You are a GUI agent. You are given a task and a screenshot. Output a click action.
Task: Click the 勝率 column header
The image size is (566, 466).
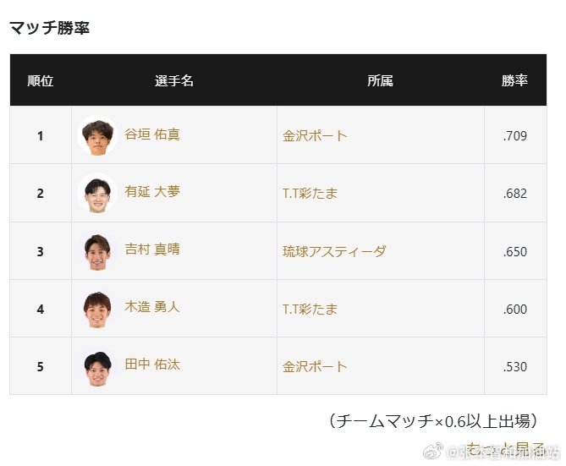tap(514, 80)
